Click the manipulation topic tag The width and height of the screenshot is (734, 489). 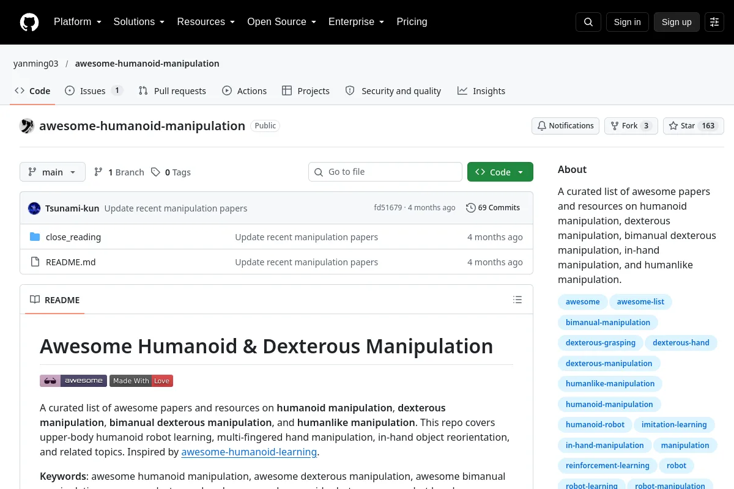pos(685,446)
